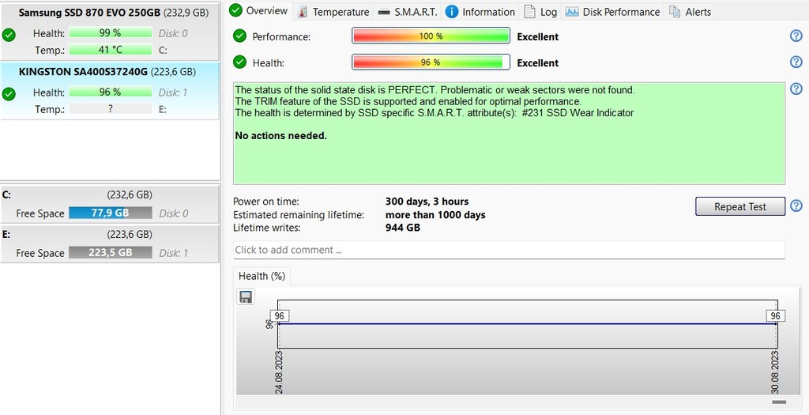Click the Kingston Health 96 % bar

tap(111, 92)
